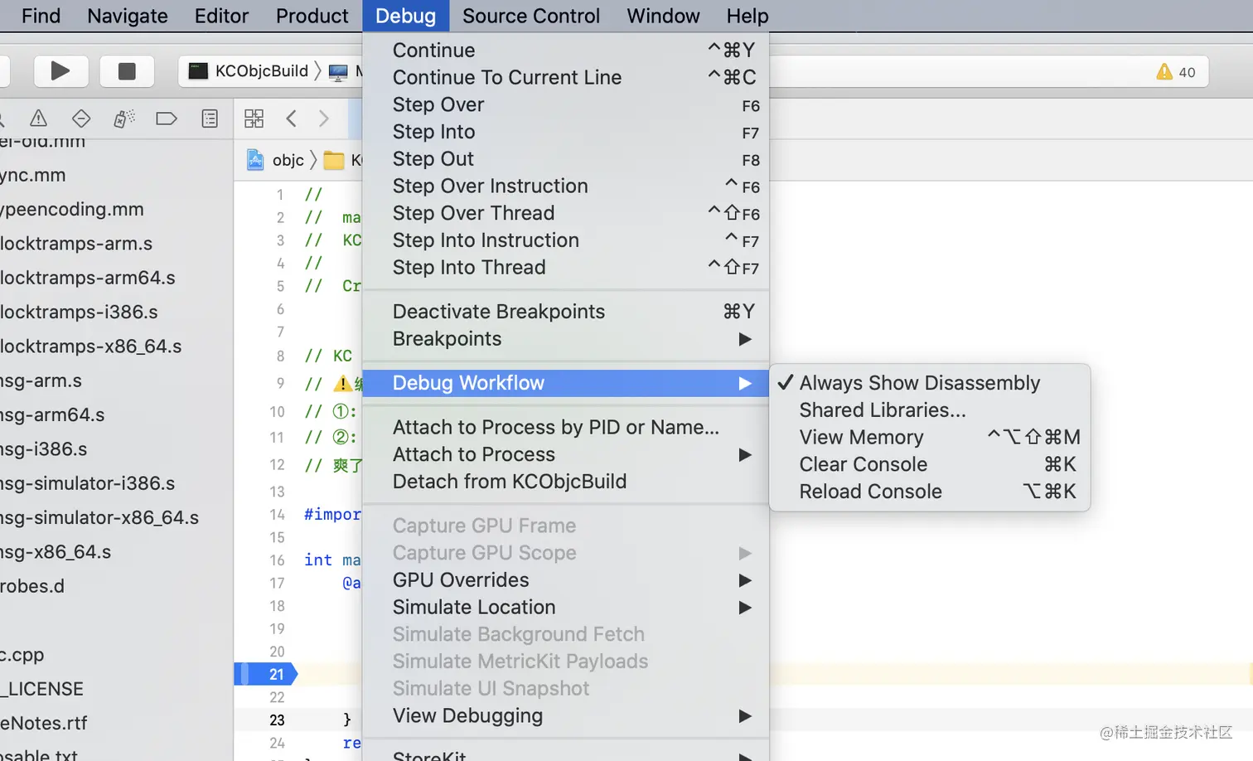Screen dimensions: 1253x761
Task: Open the Issue navigator warning icon
Action: [x=38, y=119]
